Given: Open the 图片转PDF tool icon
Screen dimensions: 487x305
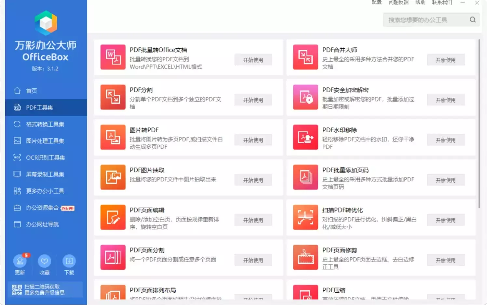Looking at the screenshot, I should tap(113, 137).
